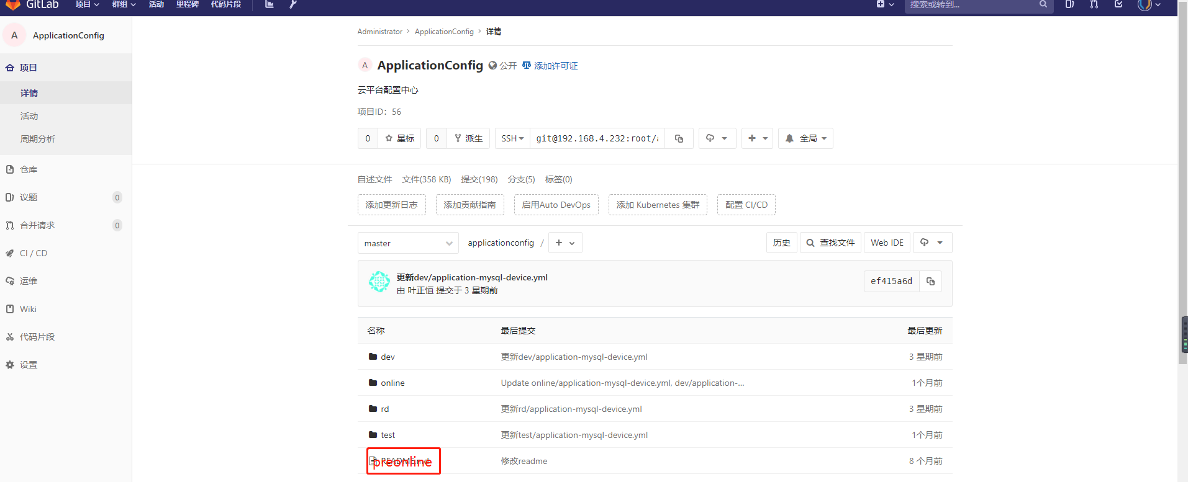Open the download dropdown next to the clone URL
1188x482 pixels.
click(717, 138)
